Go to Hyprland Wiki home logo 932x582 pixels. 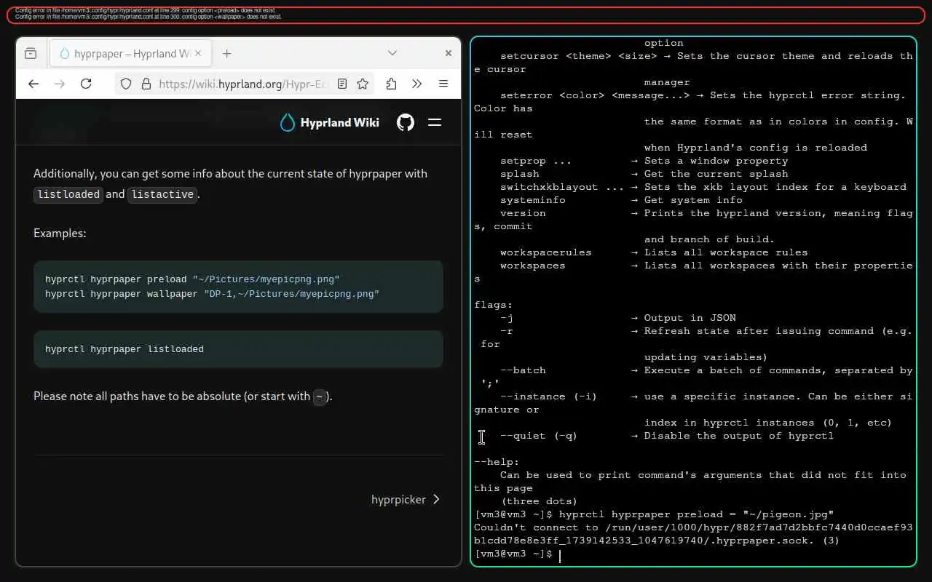click(x=330, y=122)
